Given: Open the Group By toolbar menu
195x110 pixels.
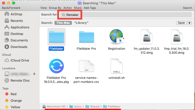Looking at the screenshot, I should [x=55, y=8].
